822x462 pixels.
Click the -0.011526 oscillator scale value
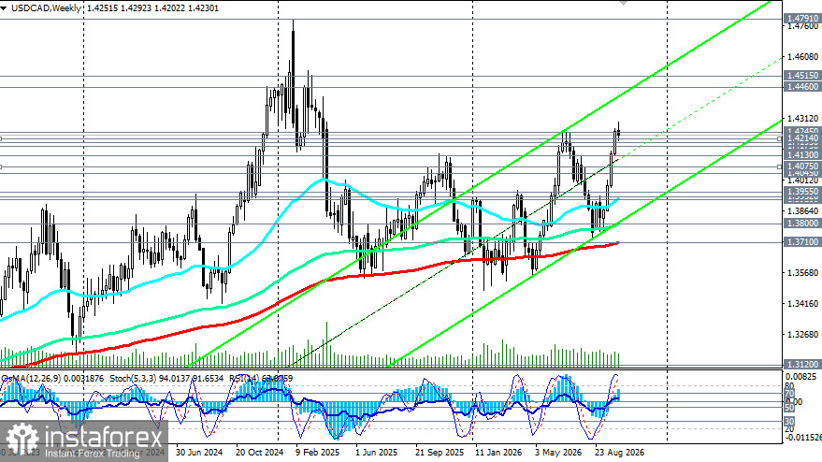tap(803, 437)
